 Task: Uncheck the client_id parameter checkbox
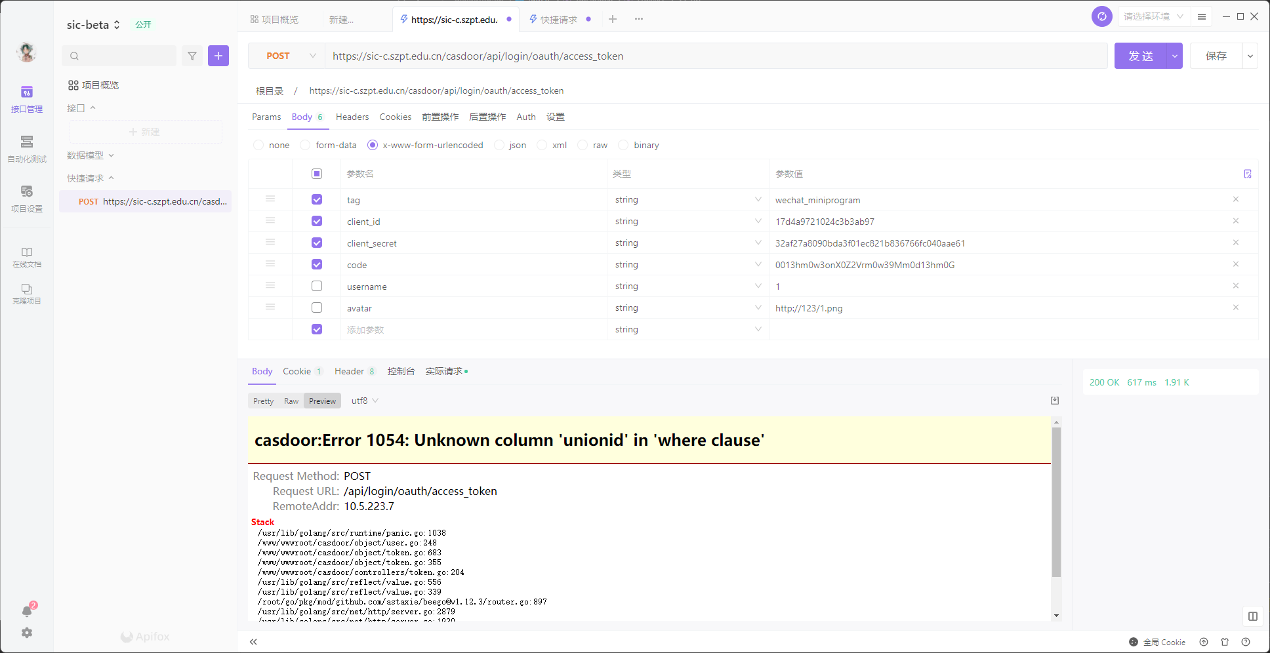[317, 221]
